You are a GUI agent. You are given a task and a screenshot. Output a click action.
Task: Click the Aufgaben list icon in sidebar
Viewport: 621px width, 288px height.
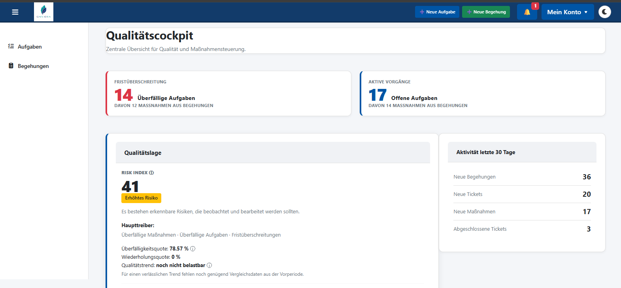pyautogui.click(x=11, y=46)
